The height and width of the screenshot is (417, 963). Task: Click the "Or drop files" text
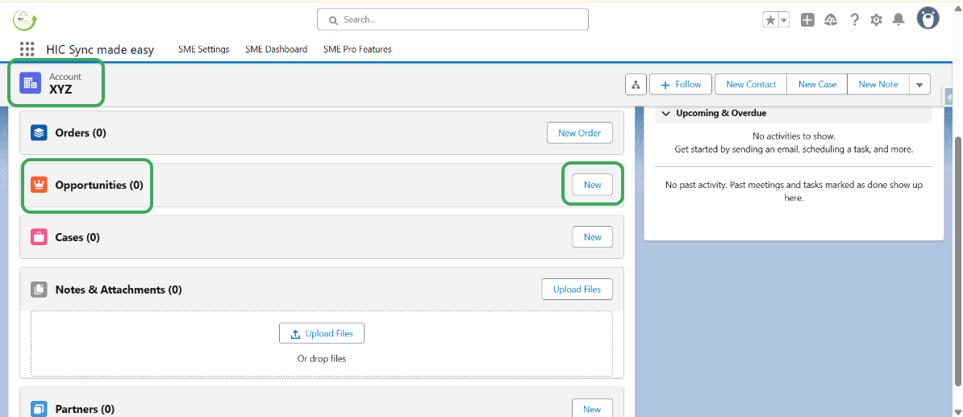click(x=322, y=359)
